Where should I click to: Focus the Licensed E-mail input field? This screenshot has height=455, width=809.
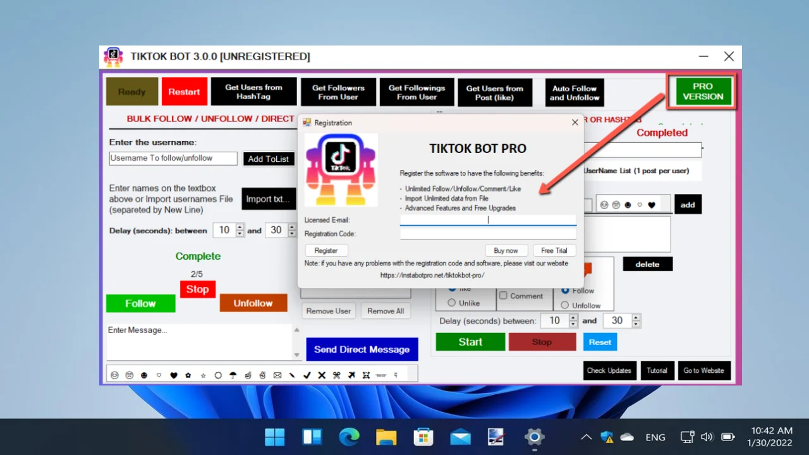[x=488, y=220]
